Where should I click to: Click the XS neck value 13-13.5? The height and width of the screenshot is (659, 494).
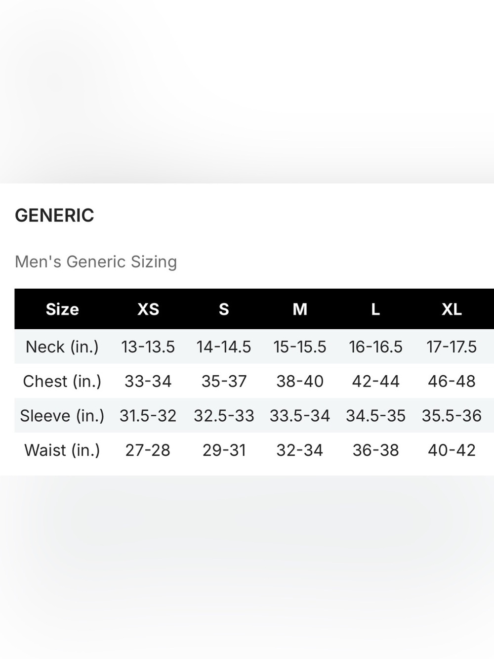click(148, 347)
